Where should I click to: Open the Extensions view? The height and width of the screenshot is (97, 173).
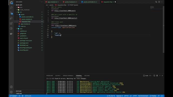click(x=11, y=23)
